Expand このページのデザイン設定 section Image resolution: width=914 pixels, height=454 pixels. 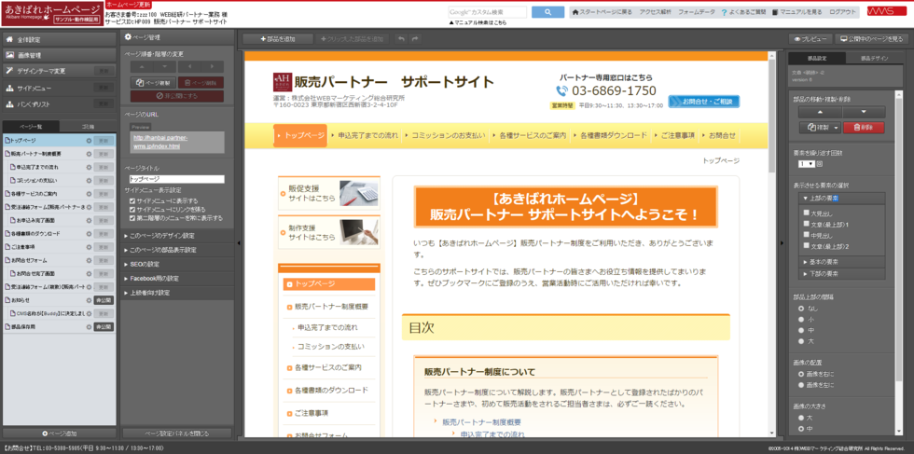point(160,236)
